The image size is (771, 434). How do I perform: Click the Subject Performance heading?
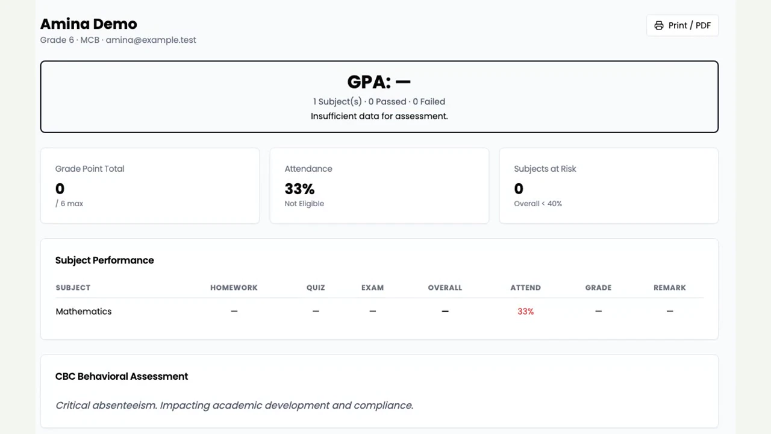(x=105, y=260)
